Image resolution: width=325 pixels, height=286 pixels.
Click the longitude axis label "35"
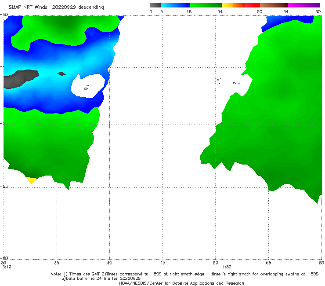click(56, 263)
